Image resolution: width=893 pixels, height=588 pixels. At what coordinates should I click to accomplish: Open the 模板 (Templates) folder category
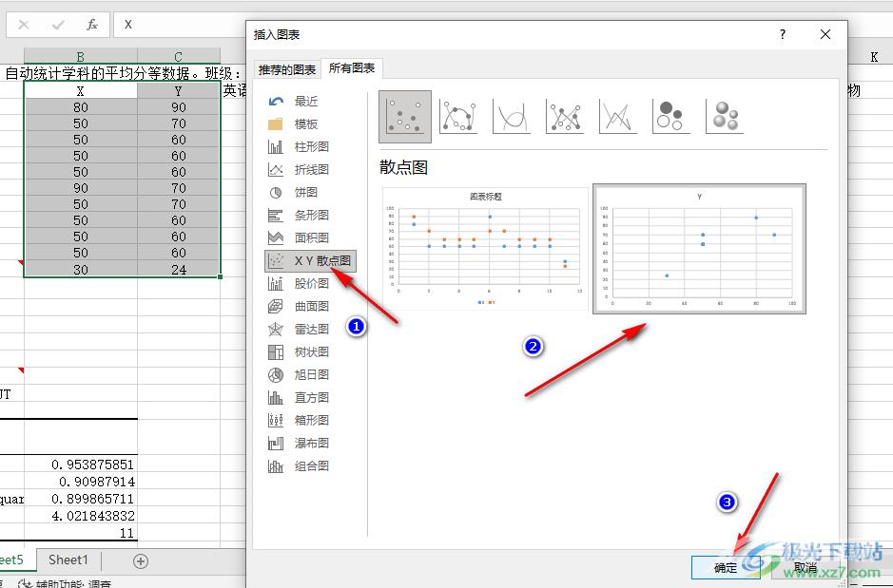[311, 124]
